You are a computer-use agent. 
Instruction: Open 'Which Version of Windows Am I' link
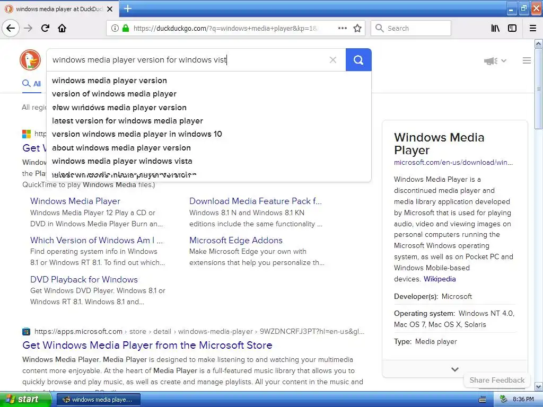pyautogui.click(x=97, y=240)
